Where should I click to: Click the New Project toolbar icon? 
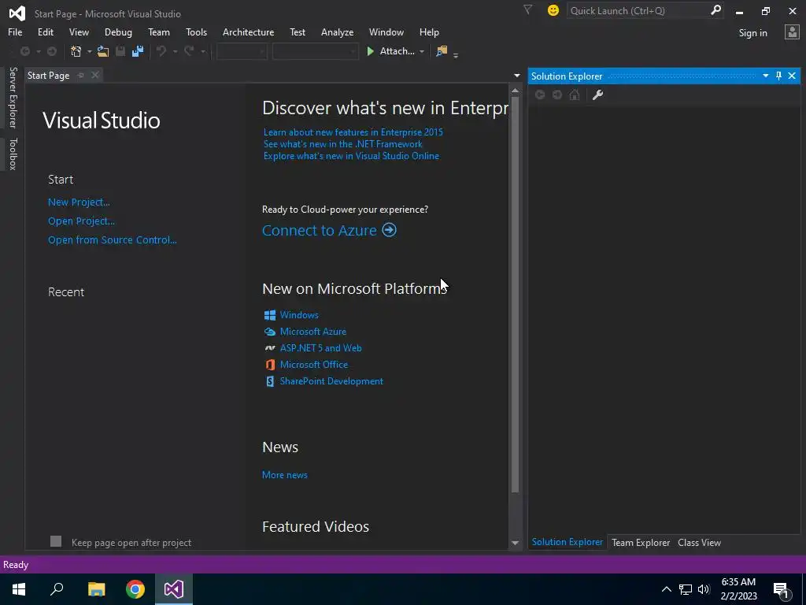pos(76,51)
